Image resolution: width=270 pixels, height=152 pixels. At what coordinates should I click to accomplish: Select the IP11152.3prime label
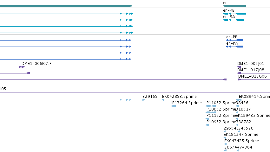click(221, 116)
